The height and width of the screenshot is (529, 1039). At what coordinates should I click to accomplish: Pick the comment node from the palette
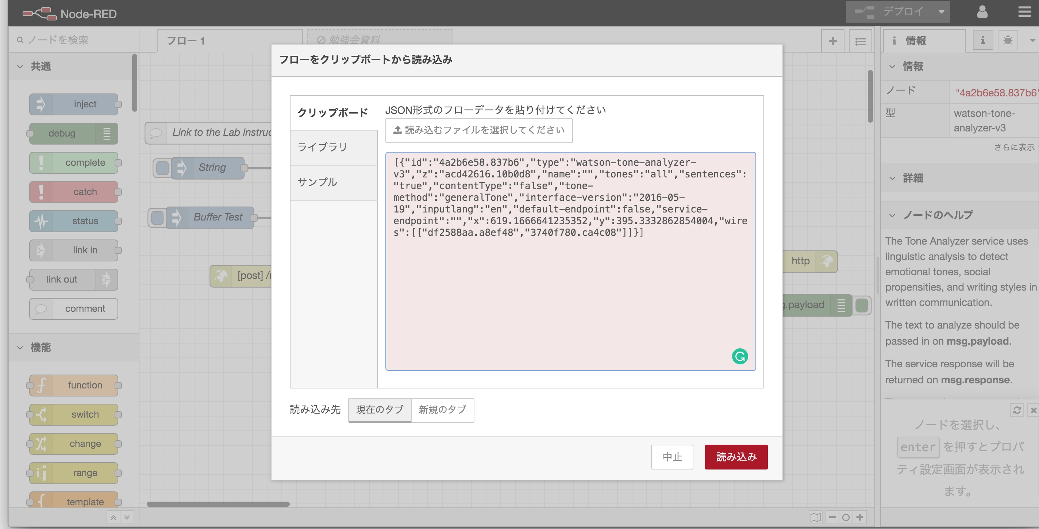(74, 309)
